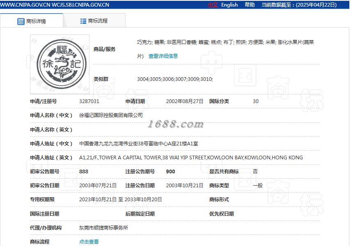Click the 商标类型 label
The width and height of the screenshot is (351, 246).
219,186
